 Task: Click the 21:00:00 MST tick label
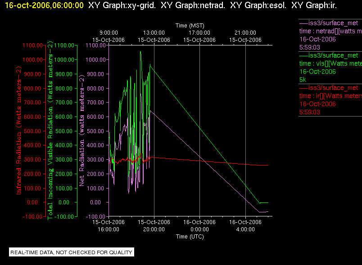245,33
